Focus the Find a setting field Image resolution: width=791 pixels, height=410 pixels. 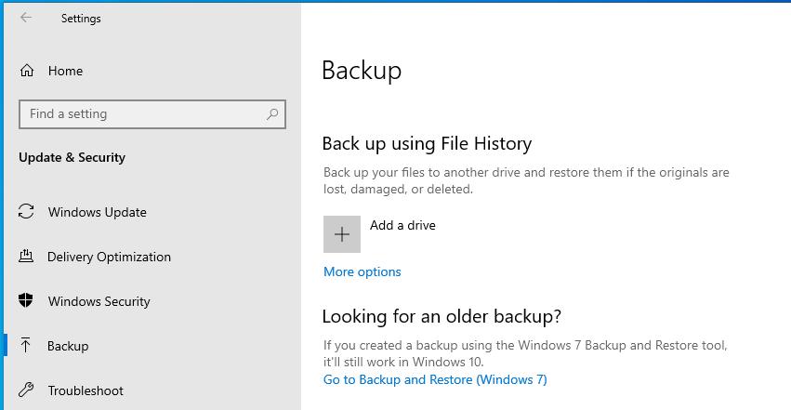coord(152,114)
